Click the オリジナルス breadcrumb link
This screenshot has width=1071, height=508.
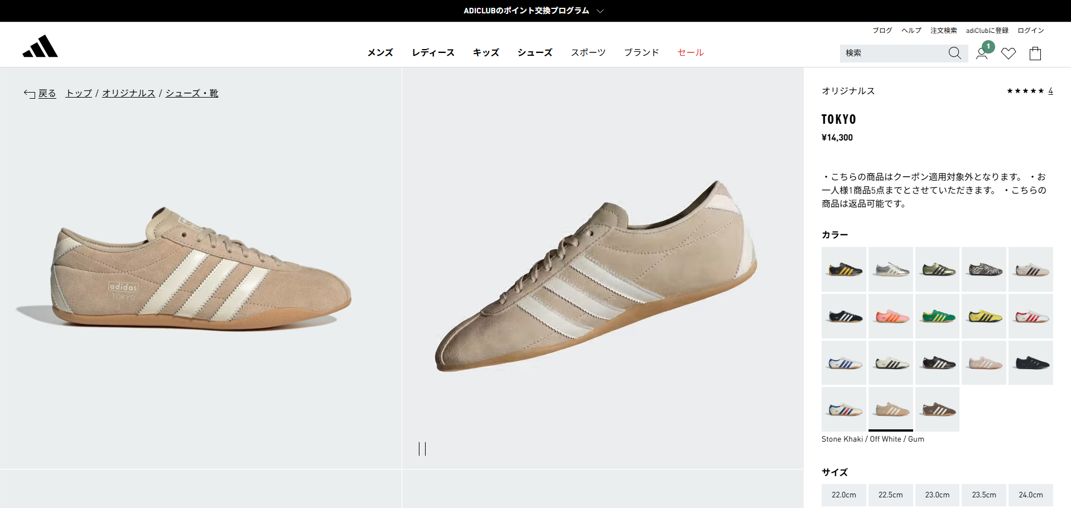click(129, 93)
